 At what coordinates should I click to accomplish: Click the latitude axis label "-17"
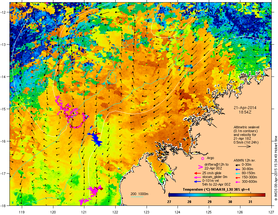[x=3, y=173]
